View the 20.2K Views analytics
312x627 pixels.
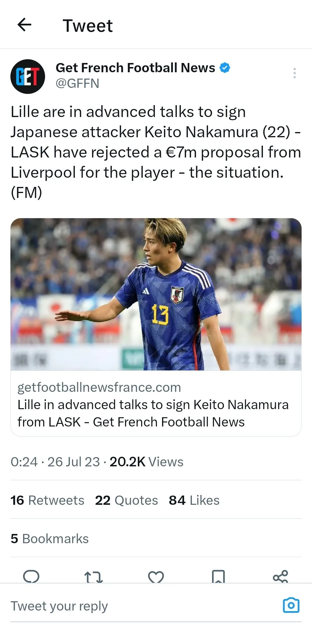(x=146, y=462)
